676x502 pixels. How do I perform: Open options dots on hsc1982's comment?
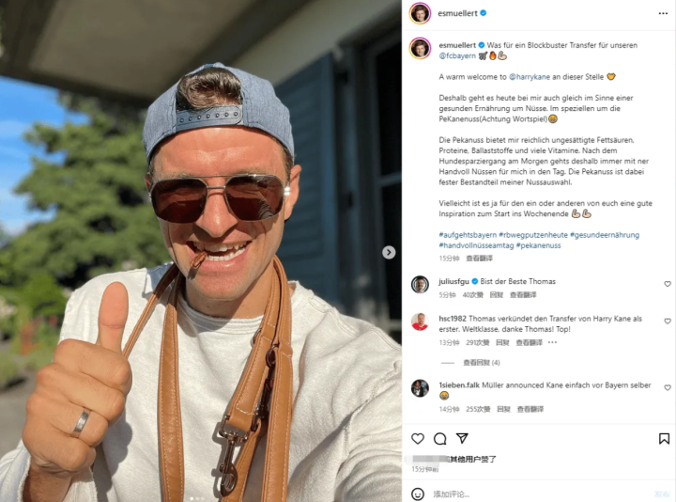coord(552,342)
